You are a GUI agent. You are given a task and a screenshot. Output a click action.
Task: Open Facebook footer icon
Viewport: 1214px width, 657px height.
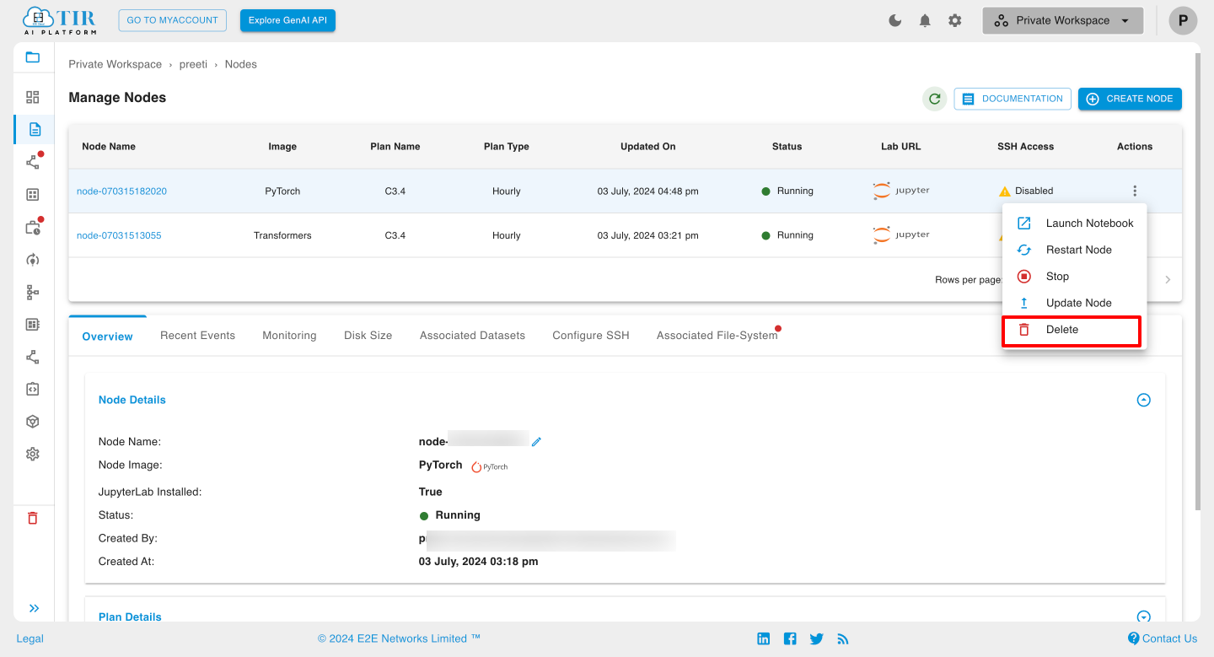(790, 638)
